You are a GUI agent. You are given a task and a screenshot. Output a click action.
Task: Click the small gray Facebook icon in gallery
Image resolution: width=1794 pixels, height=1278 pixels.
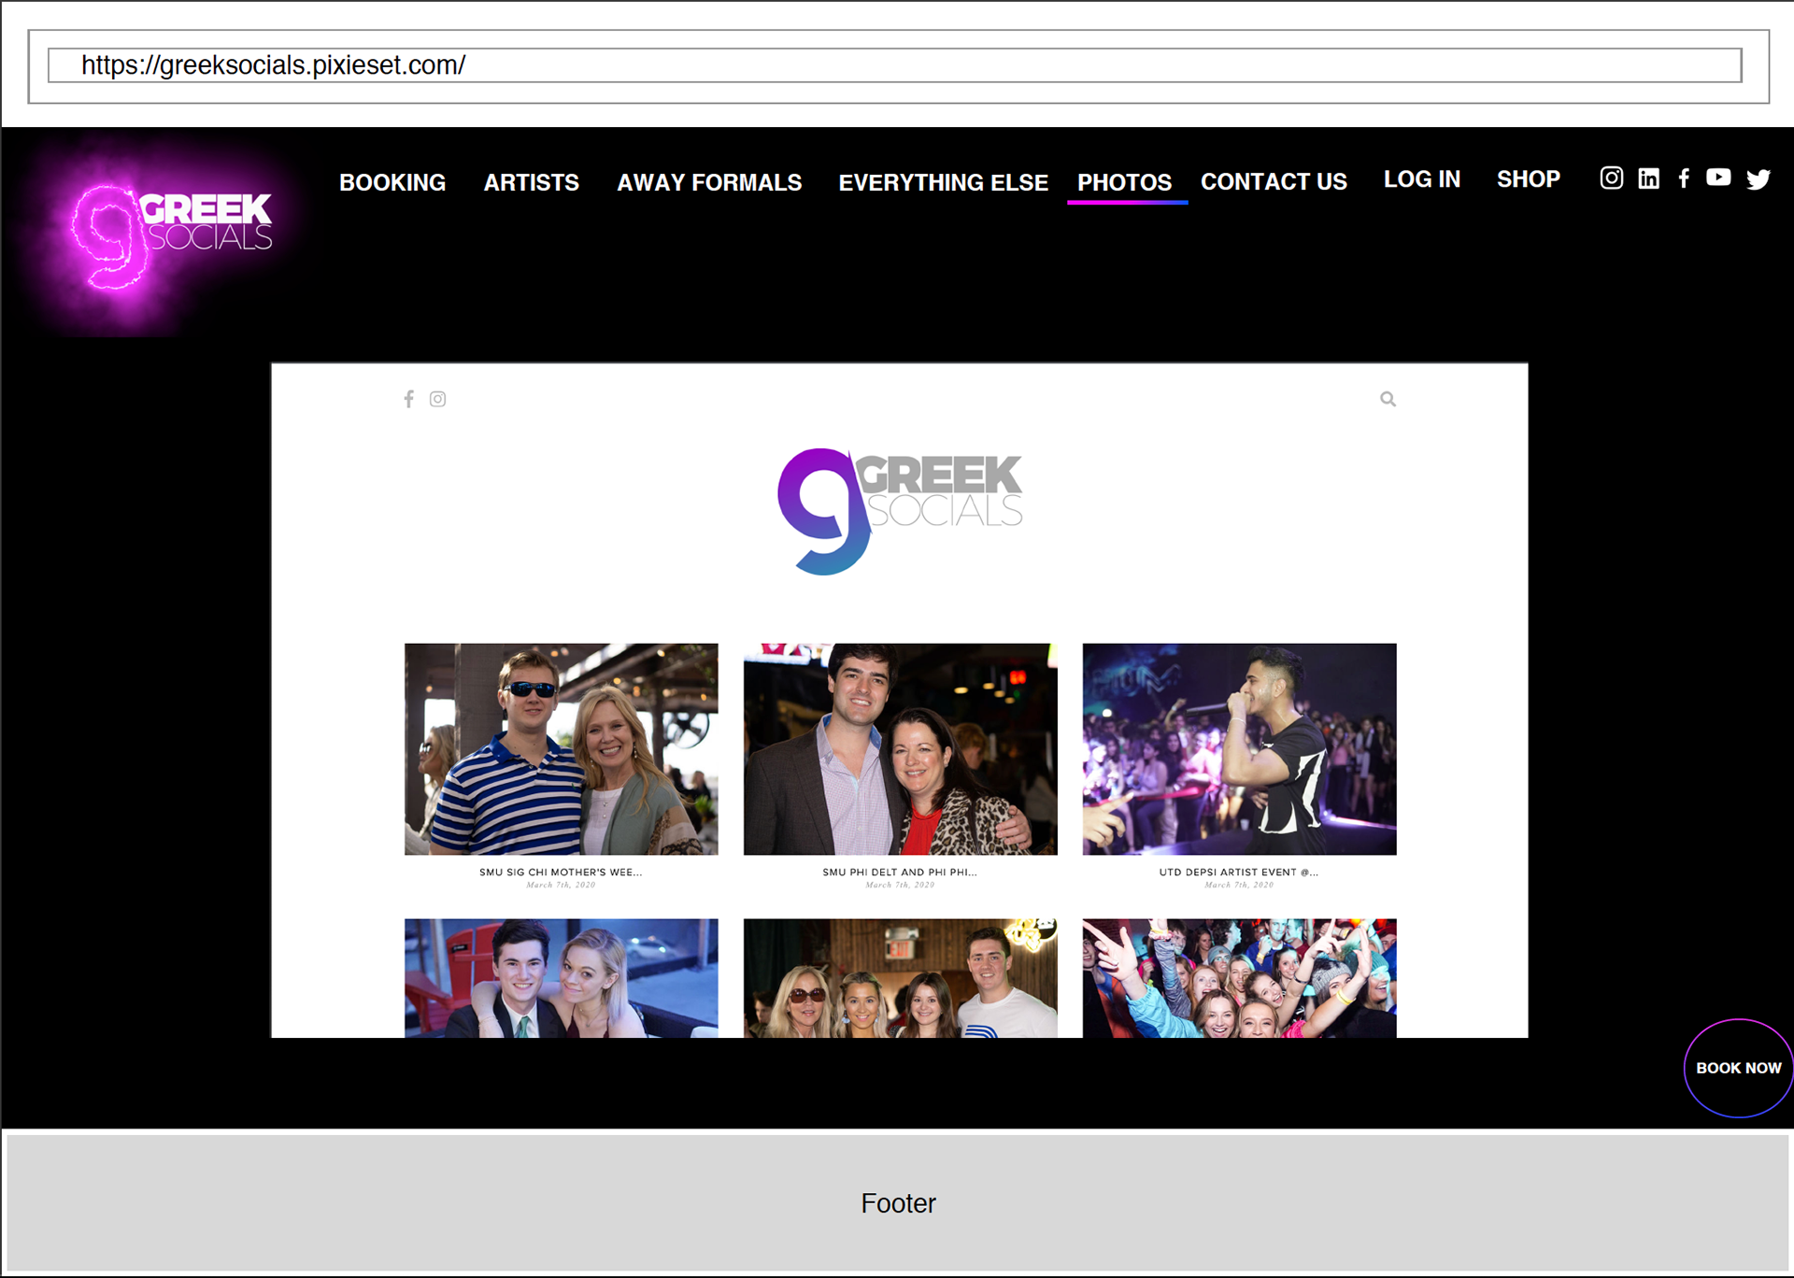click(408, 399)
